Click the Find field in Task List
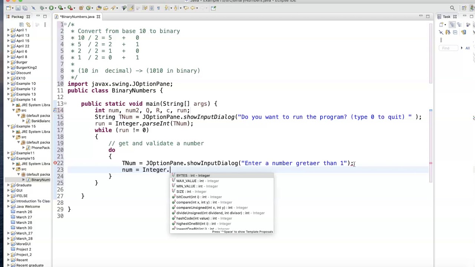475x267 pixels. (x=448, y=48)
